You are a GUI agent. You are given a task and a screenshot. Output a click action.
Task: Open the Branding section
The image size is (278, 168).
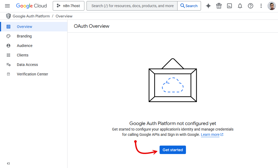[x=34, y=36]
